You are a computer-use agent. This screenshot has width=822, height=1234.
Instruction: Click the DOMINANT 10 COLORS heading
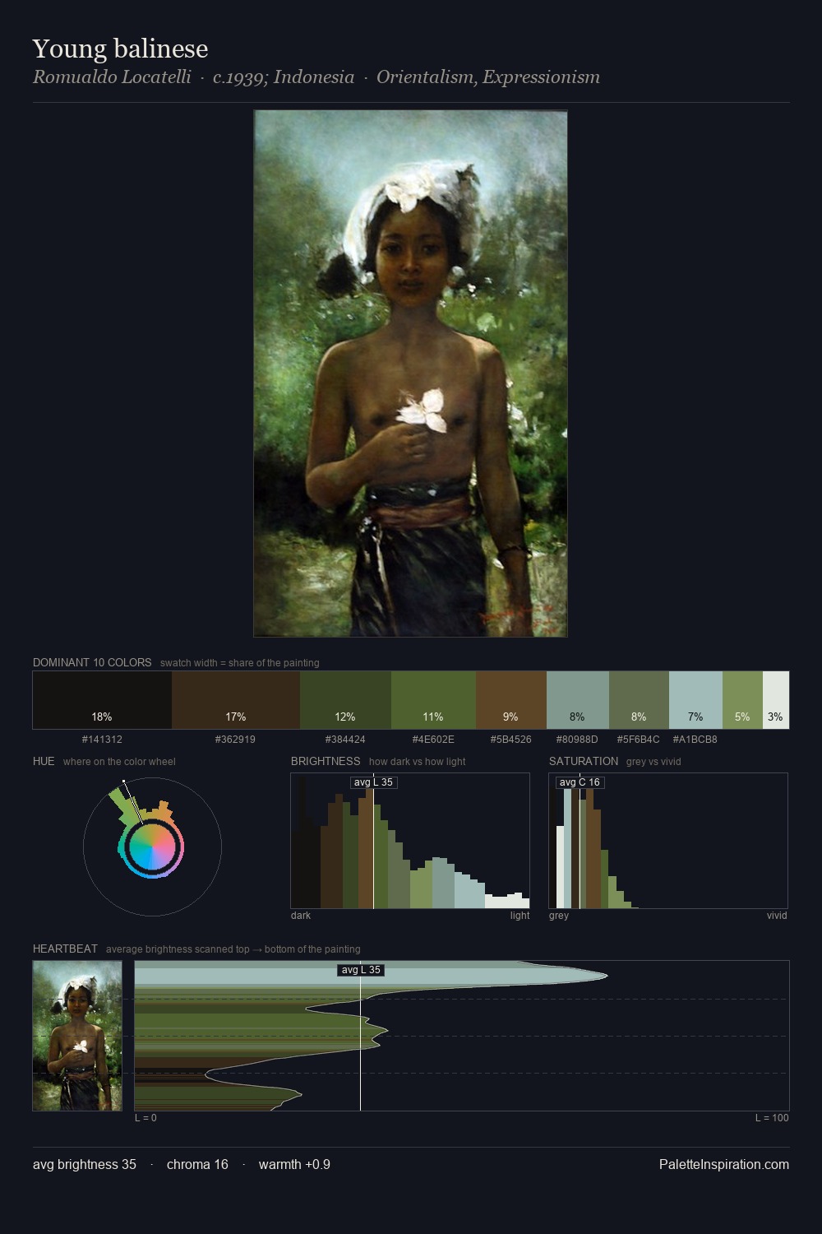[92, 662]
